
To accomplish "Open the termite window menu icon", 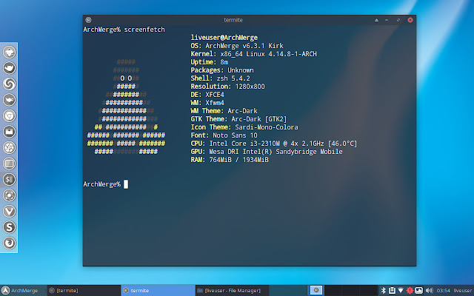I will (x=88, y=20).
